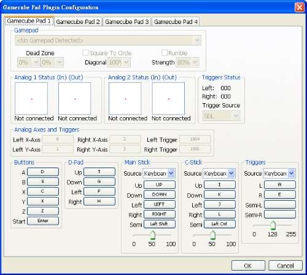Click the Left Y-Axis field

tap(58, 149)
